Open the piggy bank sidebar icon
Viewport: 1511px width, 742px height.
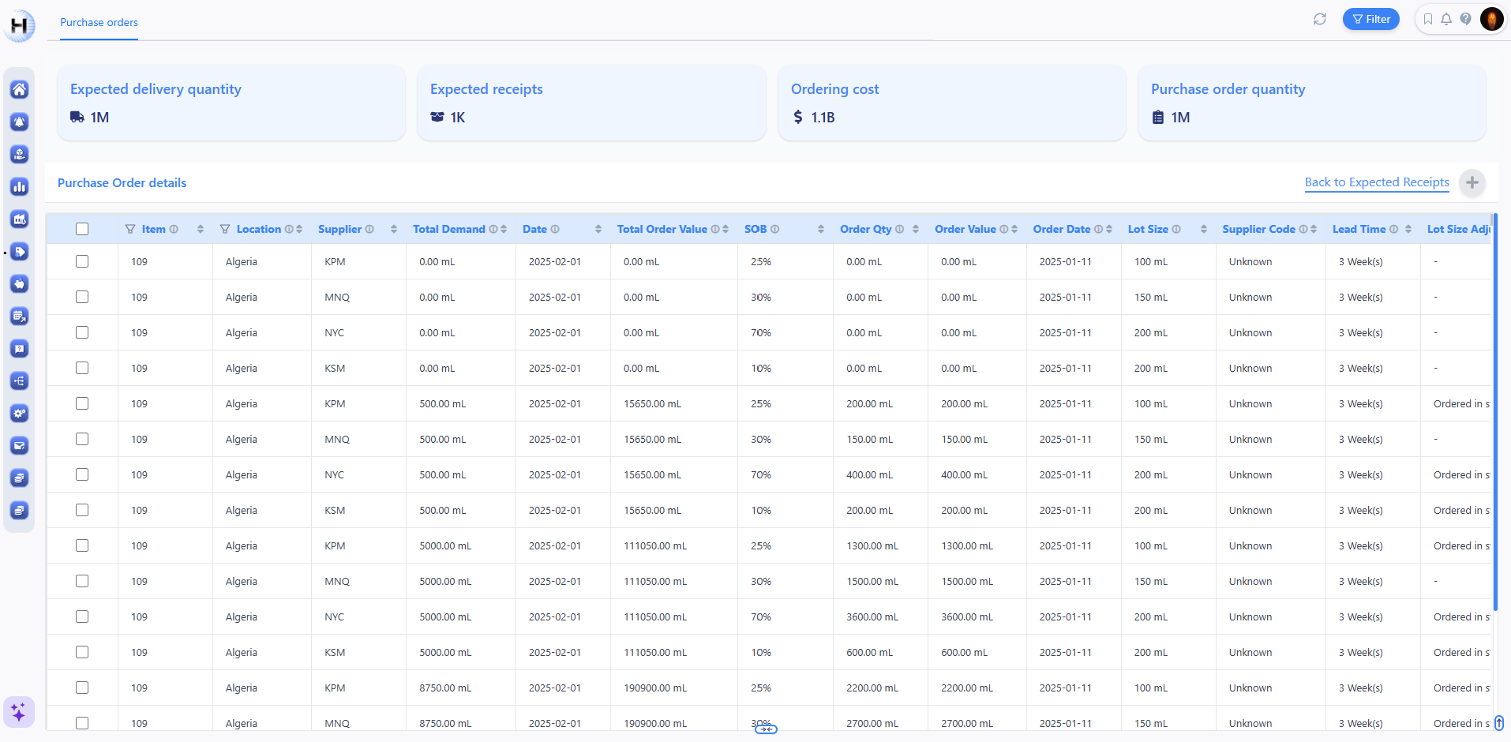19,283
